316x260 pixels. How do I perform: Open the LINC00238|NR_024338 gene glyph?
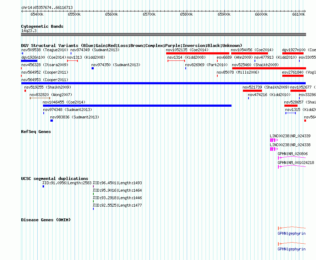coord(274,149)
